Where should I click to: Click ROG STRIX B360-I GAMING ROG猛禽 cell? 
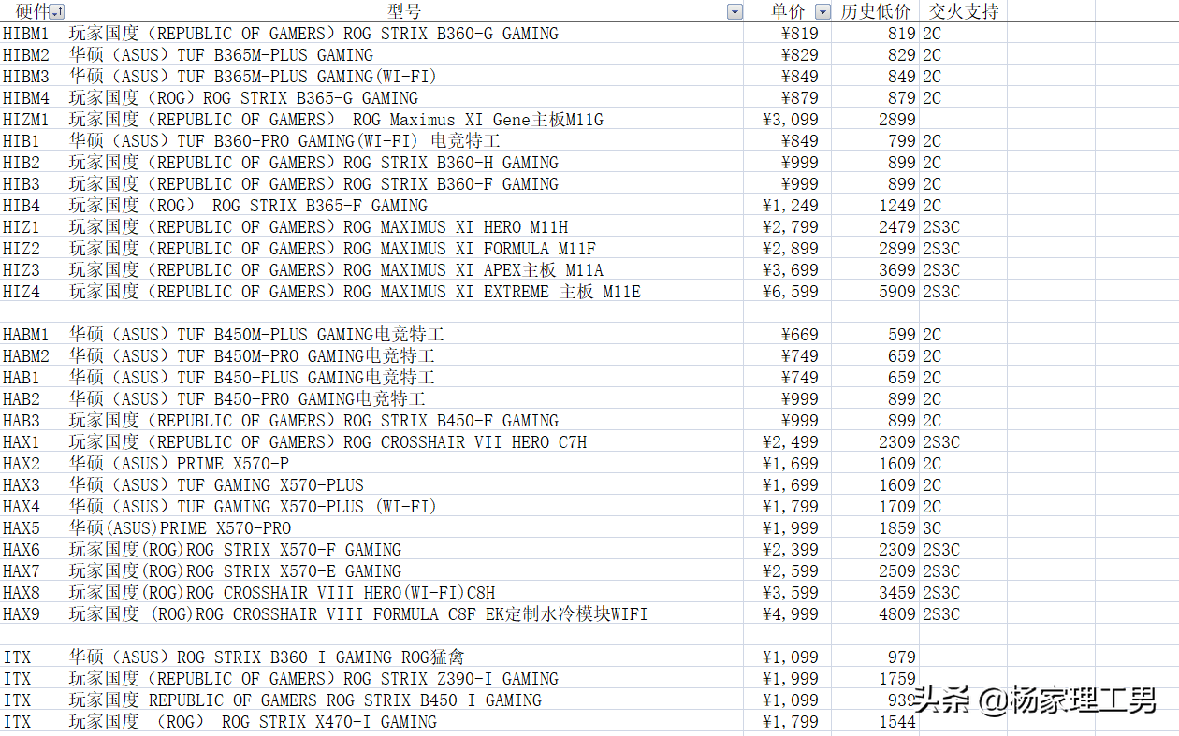tap(404, 657)
